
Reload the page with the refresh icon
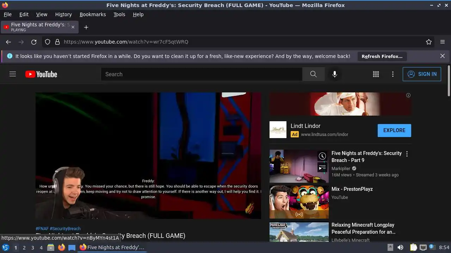(34, 42)
